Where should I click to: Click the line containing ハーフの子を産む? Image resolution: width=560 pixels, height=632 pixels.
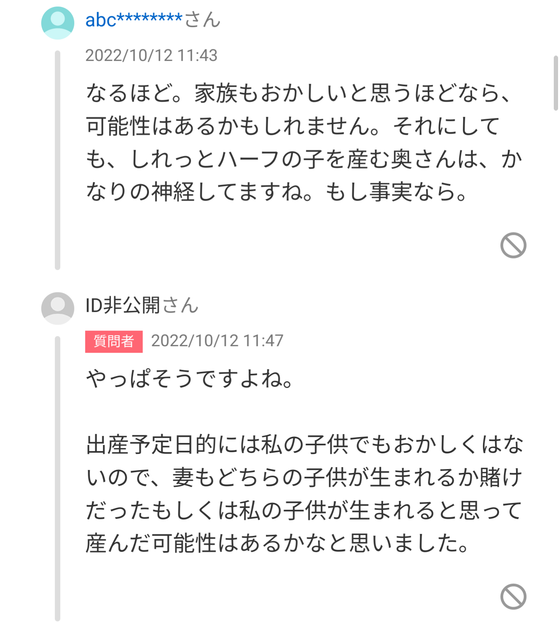coord(304,159)
